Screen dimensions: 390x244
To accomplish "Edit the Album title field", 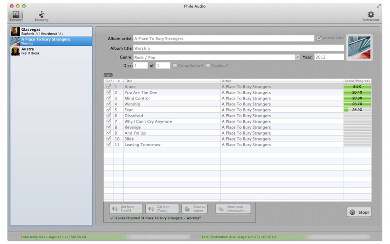I will pos(238,48).
